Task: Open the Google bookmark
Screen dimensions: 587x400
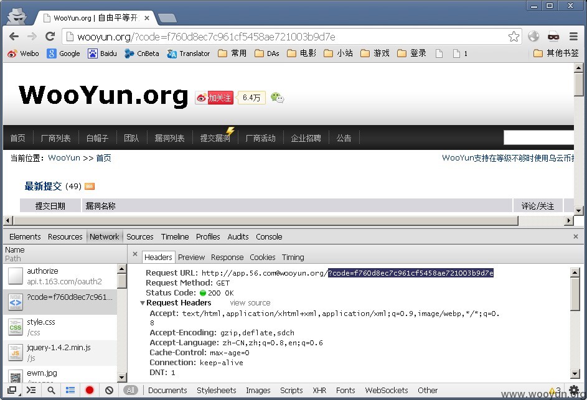Action: [63, 53]
